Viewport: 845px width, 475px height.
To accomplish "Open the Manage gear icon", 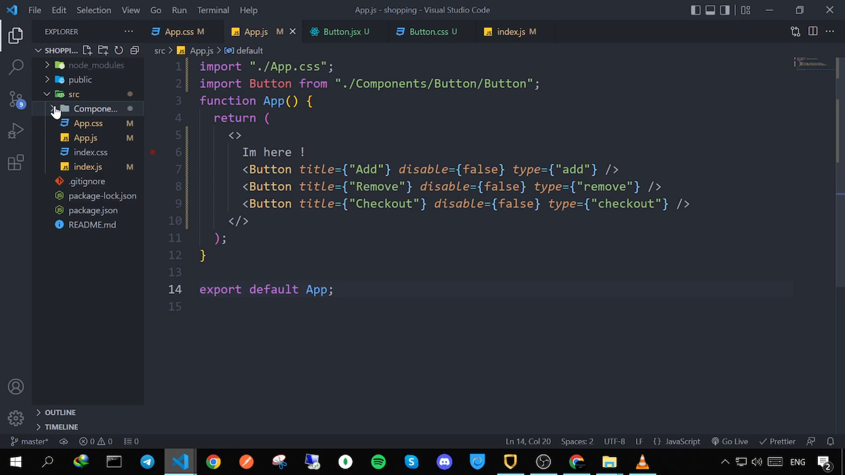I will (x=16, y=418).
